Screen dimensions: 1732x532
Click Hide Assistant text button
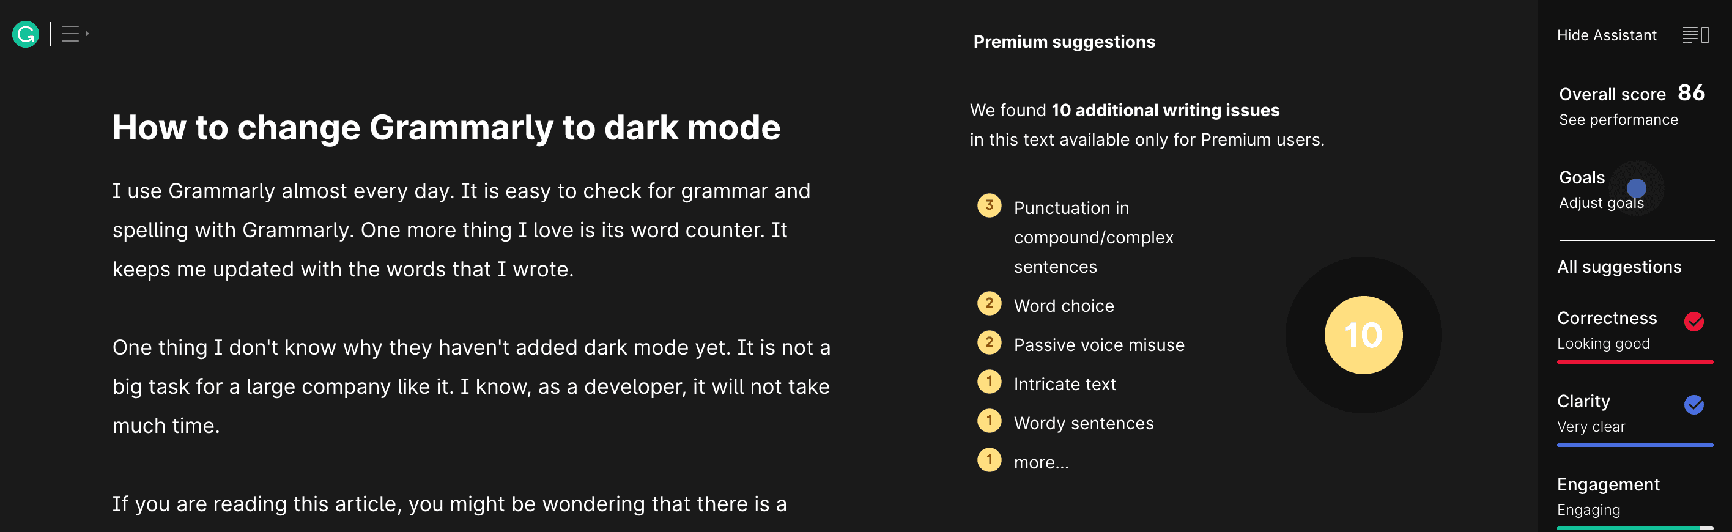[x=1606, y=35]
